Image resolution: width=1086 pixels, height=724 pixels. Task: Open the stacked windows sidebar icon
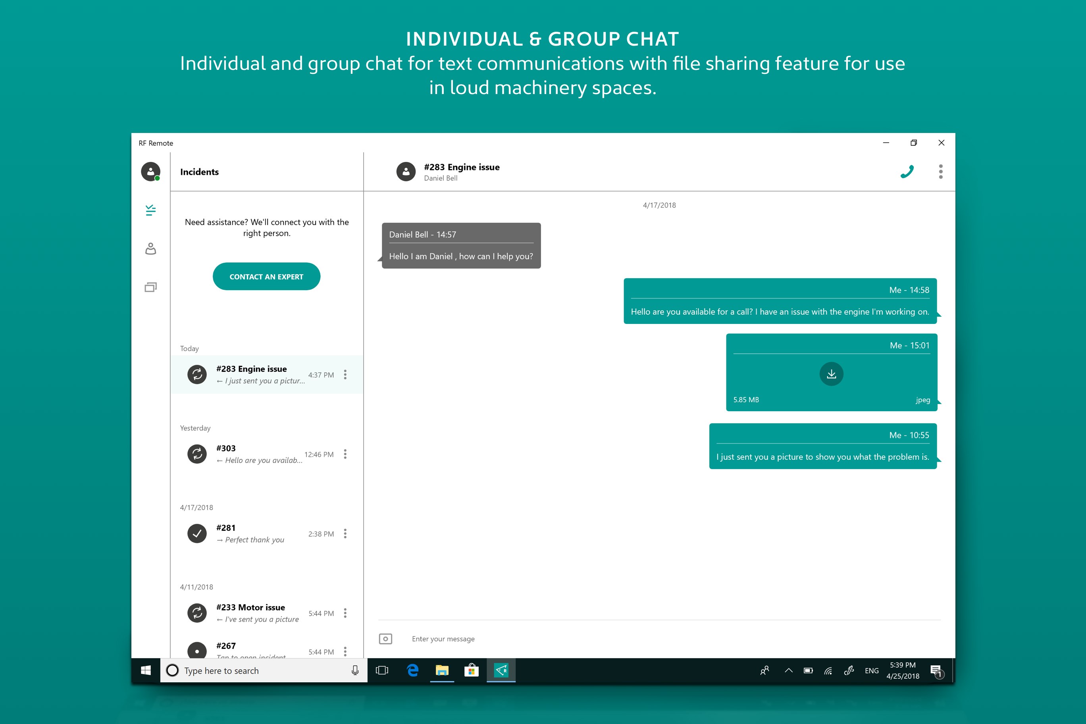tap(150, 287)
